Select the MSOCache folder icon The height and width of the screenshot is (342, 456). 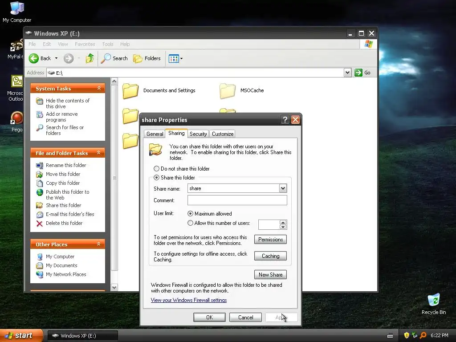click(228, 91)
